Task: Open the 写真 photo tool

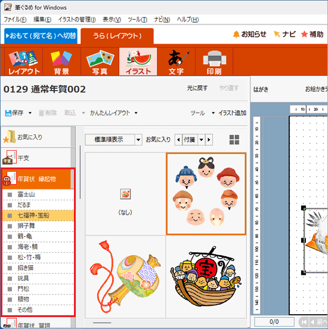Action: 100,61
